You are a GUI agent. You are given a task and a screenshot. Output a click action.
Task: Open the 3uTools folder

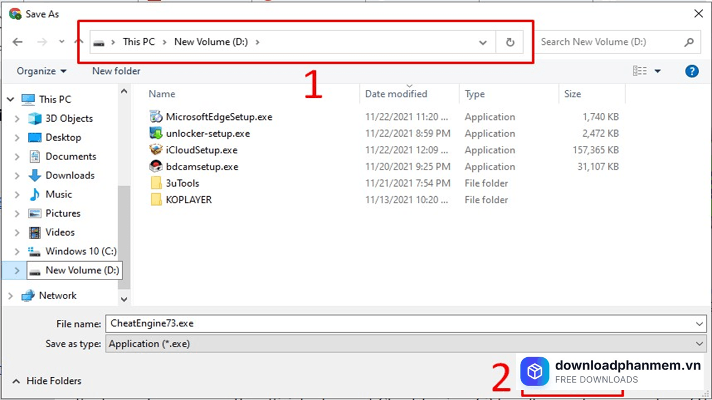[x=182, y=183]
